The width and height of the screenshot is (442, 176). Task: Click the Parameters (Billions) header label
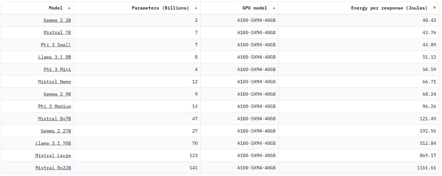160,8
